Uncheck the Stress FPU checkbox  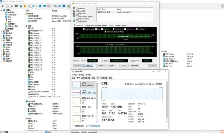pos(77,11)
